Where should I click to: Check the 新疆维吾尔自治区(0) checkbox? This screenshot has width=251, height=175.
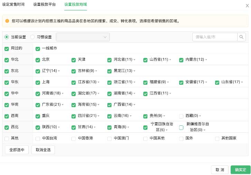coord(181,127)
